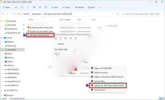Click This PC in the address bar breadcrumb
Screen dimensions: 165x100
click(26, 14)
